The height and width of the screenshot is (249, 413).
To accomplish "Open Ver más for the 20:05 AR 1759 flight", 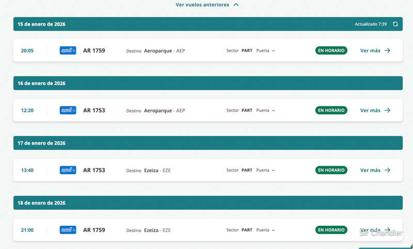I will tap(370, 51).
